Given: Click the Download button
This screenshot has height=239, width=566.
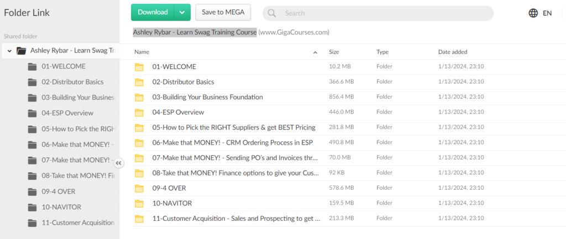Looking at the screenshot, I should click(x=153, y=12).
